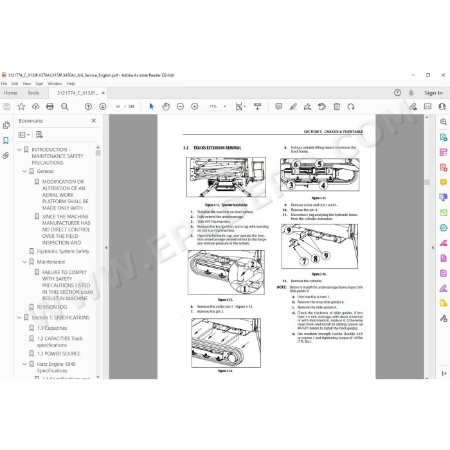Close the Bookmarks panel
This screenshot has width=450, height=450.
(x=94, y=121)
